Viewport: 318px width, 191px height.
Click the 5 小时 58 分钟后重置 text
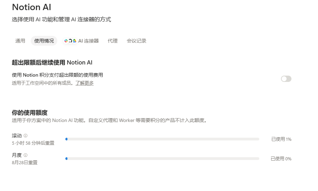coord(33,143)
